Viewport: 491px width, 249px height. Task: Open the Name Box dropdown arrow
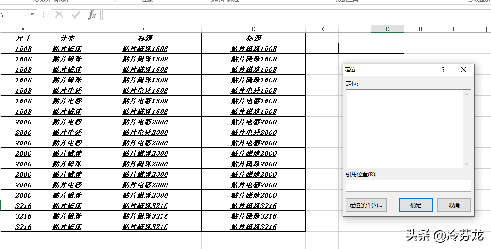(x=32, y=15)
